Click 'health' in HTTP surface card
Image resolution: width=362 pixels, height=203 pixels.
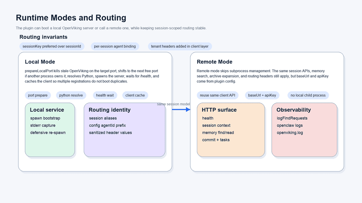pyautogui.click(x=208, y=118)
